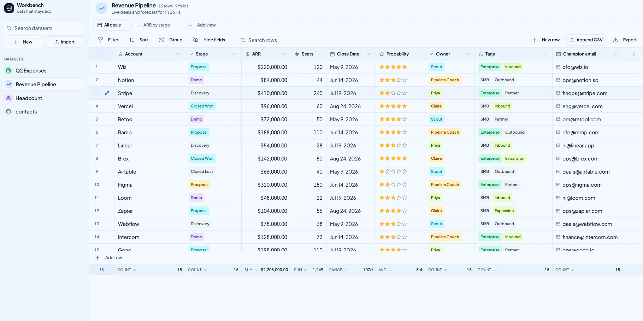Click the funnel Filter icon
Viewport: 643px width, 321px height.
coord(100,40)
